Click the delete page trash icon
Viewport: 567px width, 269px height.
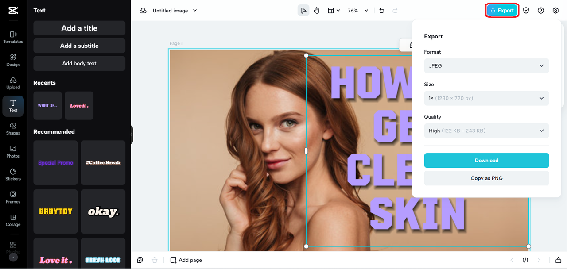tap(155, 260)
